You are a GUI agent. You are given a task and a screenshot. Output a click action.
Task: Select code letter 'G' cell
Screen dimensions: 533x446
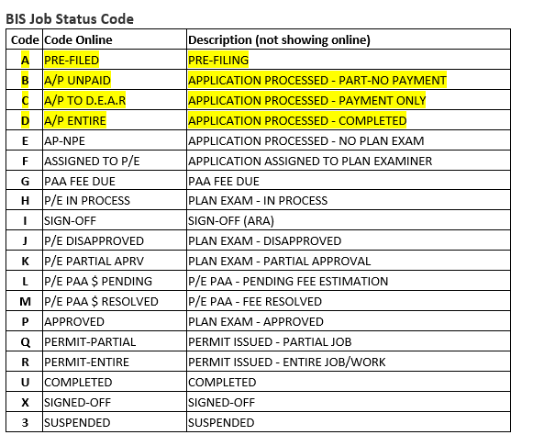tap(25, 181)
